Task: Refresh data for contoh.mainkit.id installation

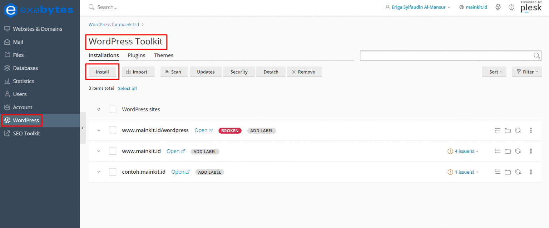Action: coord(518,172)
